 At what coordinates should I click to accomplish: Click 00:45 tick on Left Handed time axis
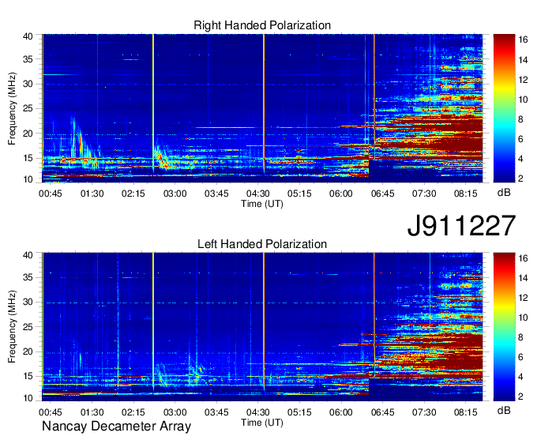pyautogui.click(x=51, y=412)
